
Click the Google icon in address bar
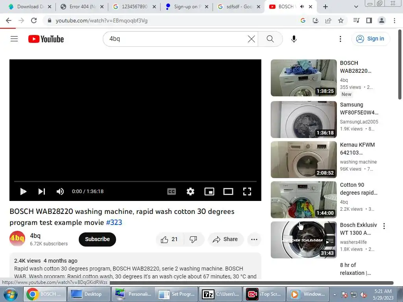303,20
